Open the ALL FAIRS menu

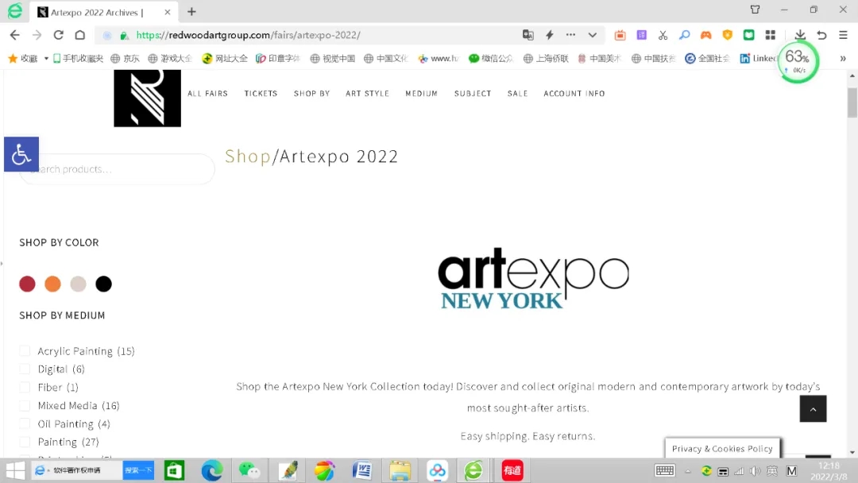tap(207, 94)
